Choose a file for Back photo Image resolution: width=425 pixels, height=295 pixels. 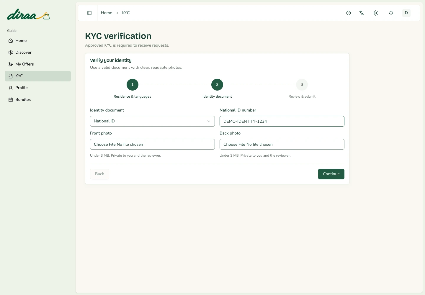(282, 144)
